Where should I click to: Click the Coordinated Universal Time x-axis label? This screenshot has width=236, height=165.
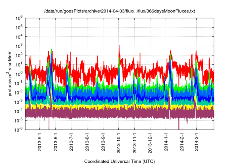tap(119, 161)
